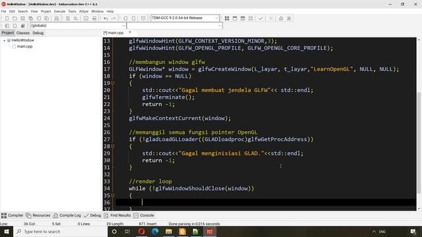Image resolution: width=422 pixels, height=237 pixels.
Task: Click the Profile Analysis icon
Action: coord(281,18)
